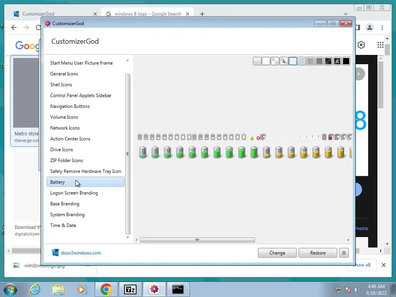Select the small battery with red X overlay
The width and height of the screenshot is (396, 297).
tap(331, 137)
